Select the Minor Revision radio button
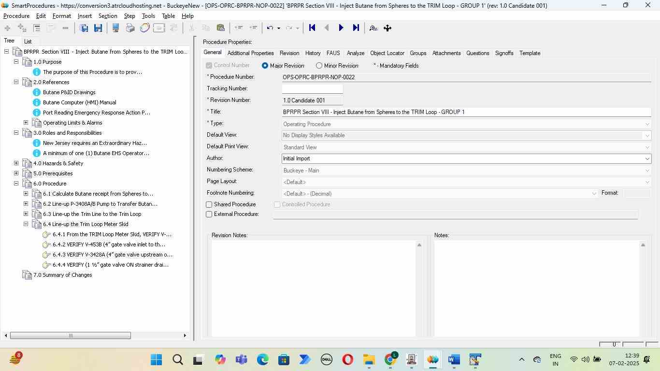660x371 pixels. click(319, 66)
